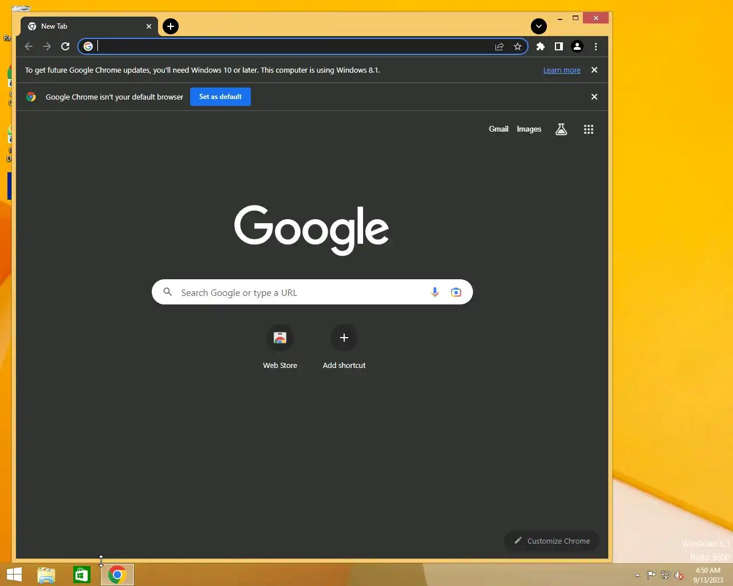Open the muted volume tray icon
733x586 pixels.
(x=679, y=575)
